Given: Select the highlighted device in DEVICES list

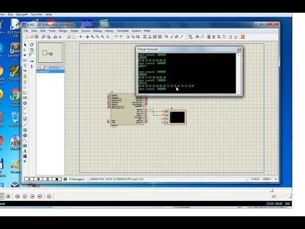Looking at the screenshot, I should coord(50,71).
